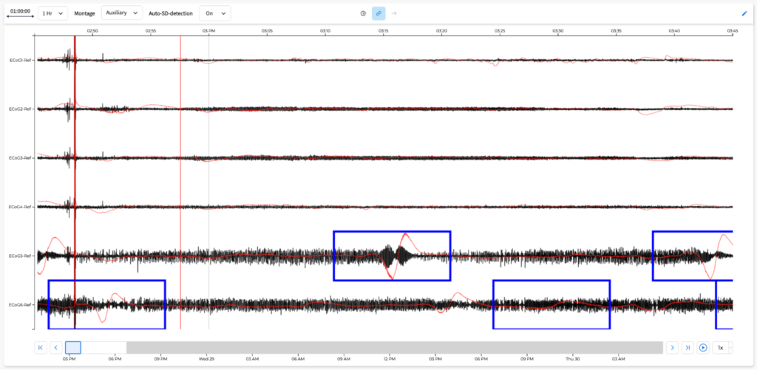Open the Auto-SD-detection On dropdown
The width and height of the screenshot is (757, 370).
coord(215,13)
